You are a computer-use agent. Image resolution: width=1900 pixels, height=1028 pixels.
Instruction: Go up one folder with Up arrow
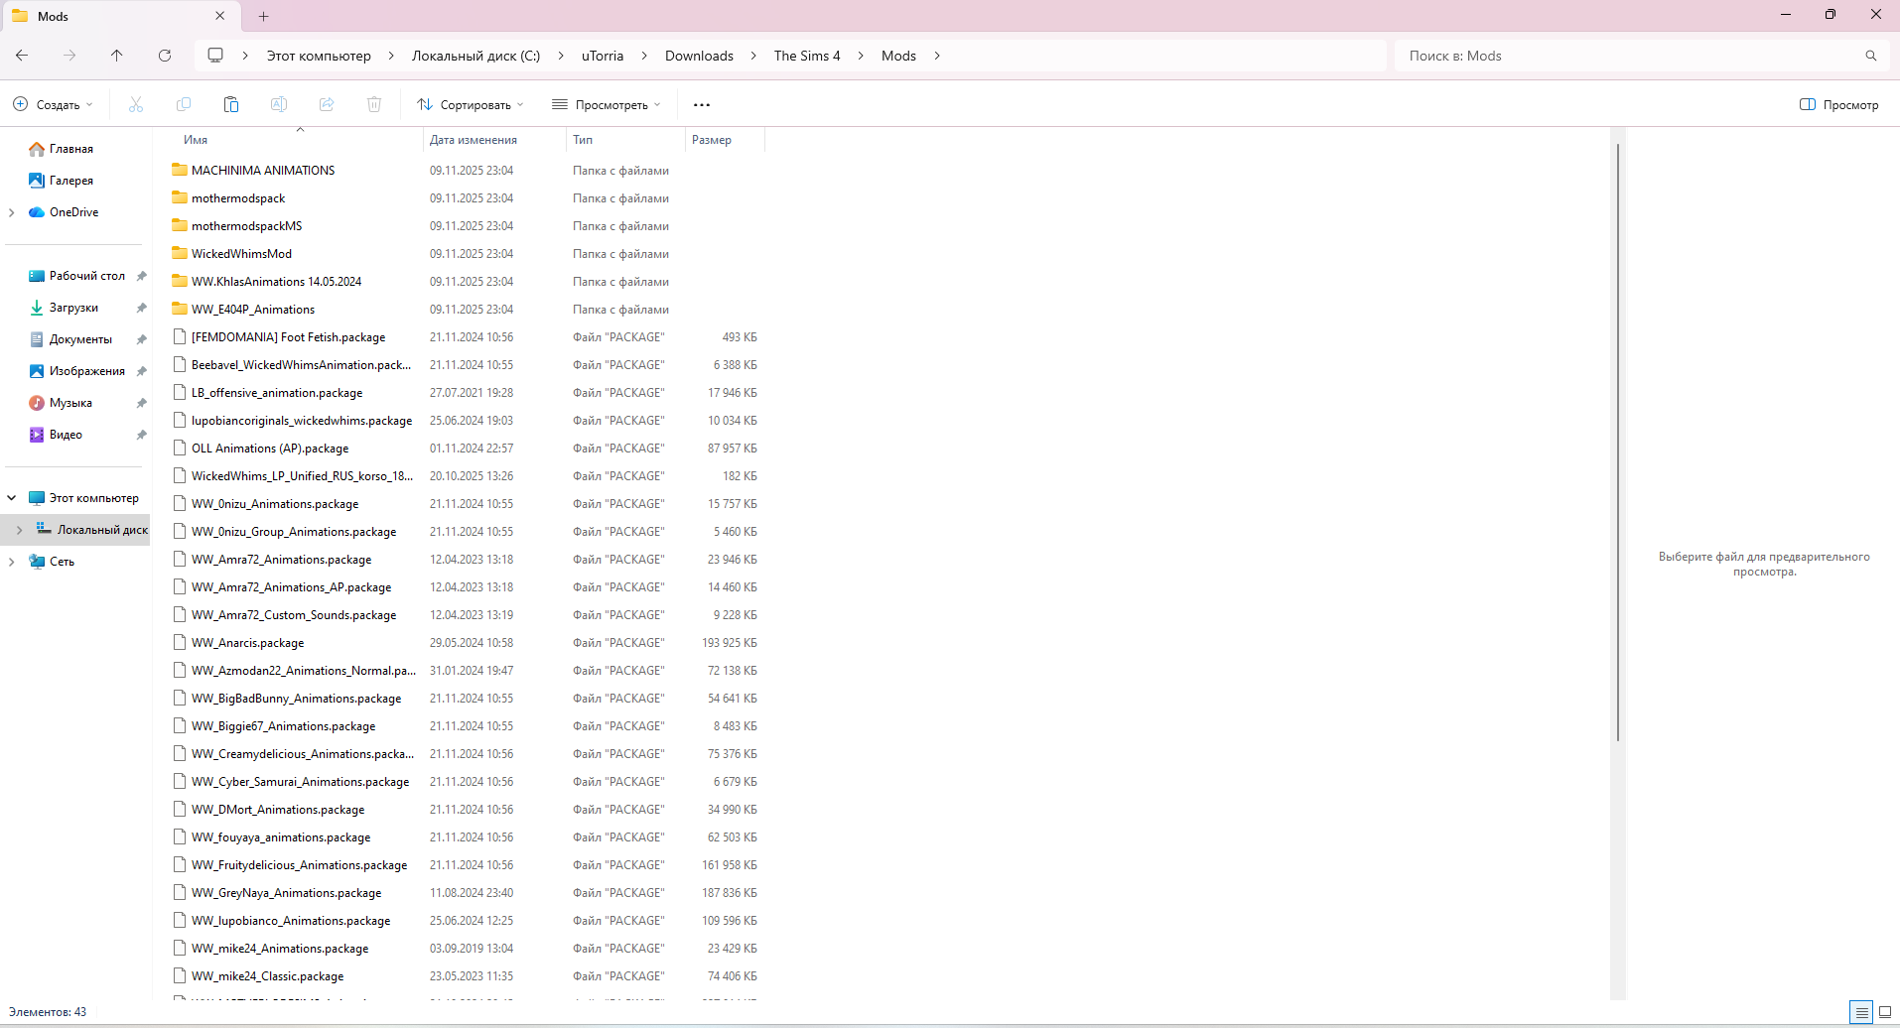coord(117,56)
